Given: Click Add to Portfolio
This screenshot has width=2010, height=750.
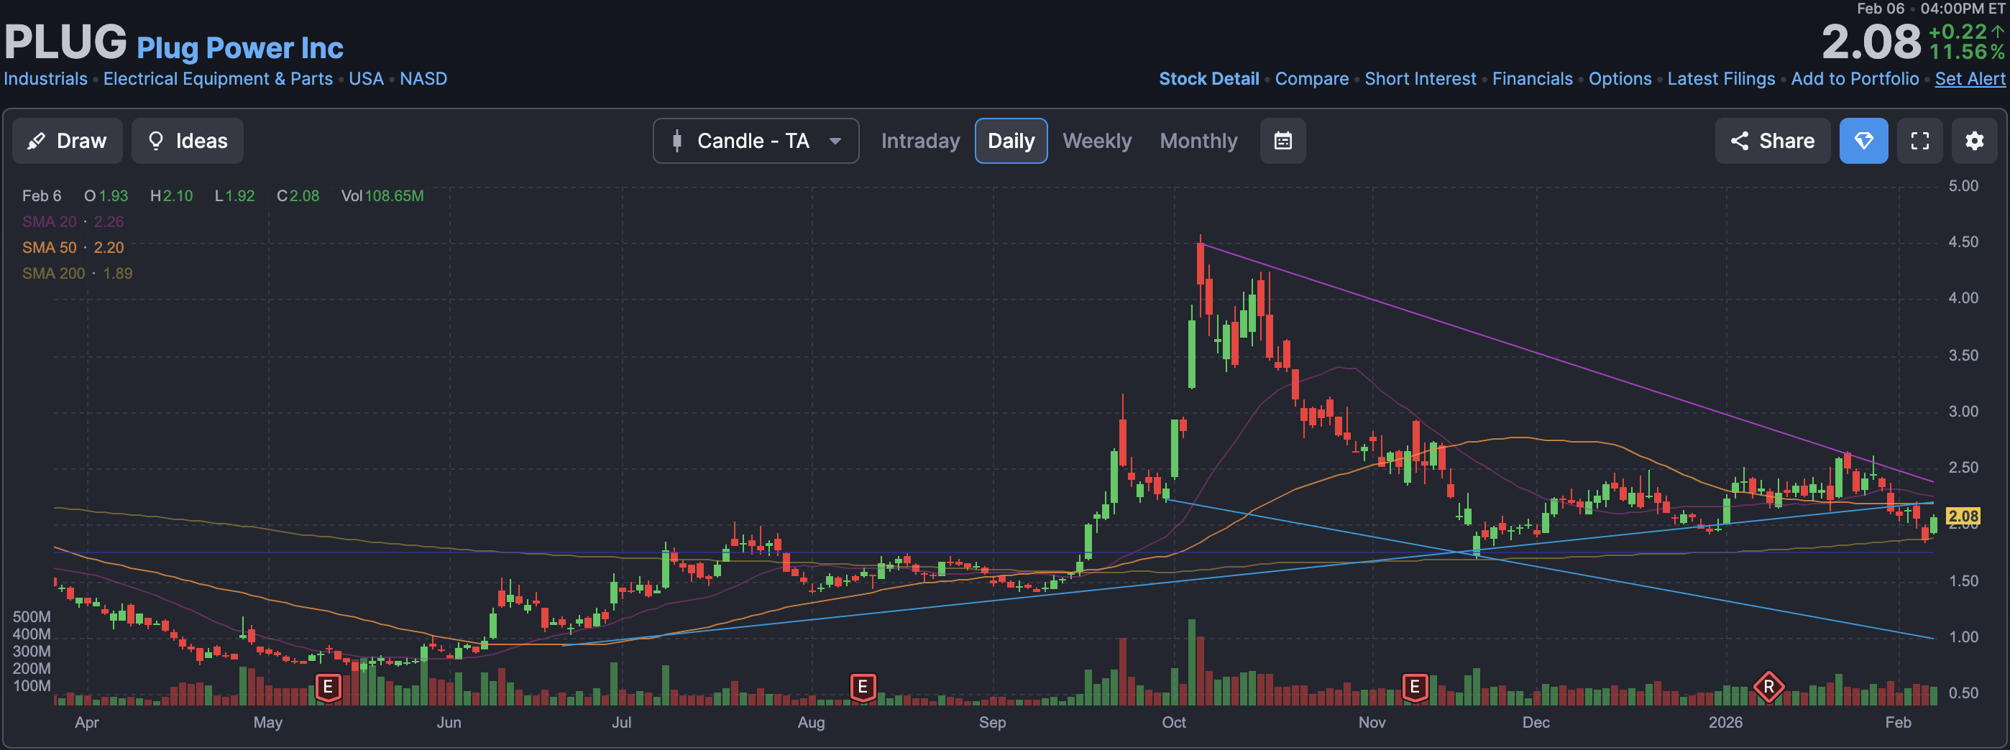Looking at the screenshot, I should [x=1855, y=79].
